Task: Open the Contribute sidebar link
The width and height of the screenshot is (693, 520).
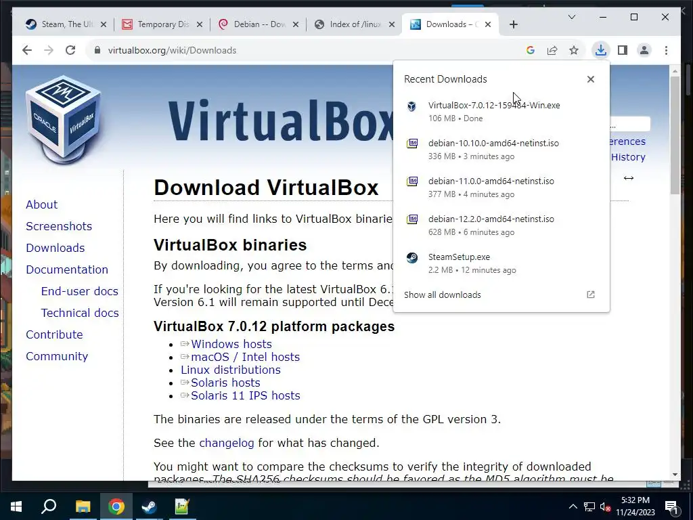Action: pyautogui.click(x=54, y=334)
